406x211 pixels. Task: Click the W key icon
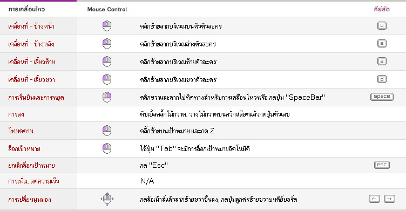[382, 25]
